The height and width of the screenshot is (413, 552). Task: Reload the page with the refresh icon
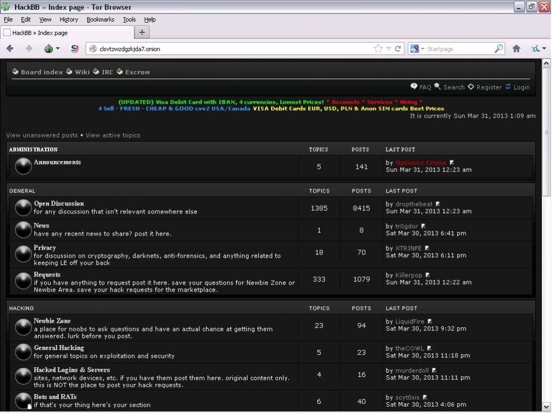pyautogui.click(x=398, y=49)
